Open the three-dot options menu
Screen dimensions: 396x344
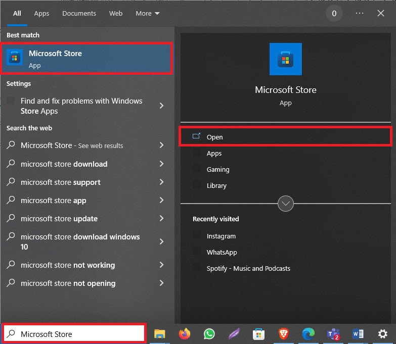point(360,13)
